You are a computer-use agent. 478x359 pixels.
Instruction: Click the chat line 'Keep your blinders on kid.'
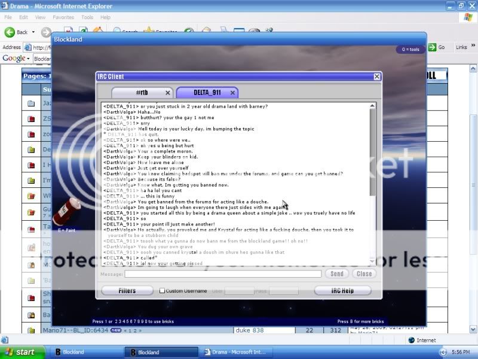pyautogui.click(x=151, y=157)
